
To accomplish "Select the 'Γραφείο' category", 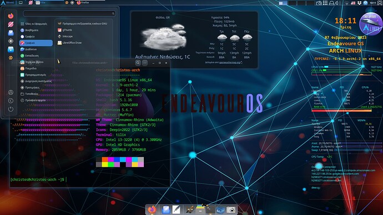I will click(36, 37).
